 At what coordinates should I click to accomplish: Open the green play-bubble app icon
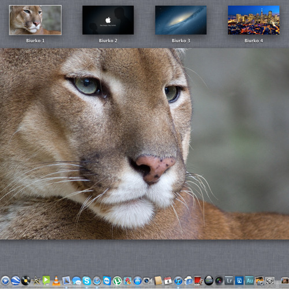[x=46, y=280]
